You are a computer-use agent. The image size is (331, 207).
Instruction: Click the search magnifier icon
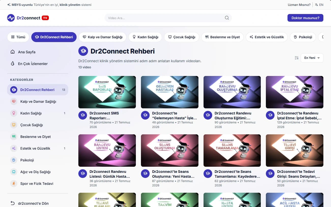pyautogui.click(x=227, y=18)
